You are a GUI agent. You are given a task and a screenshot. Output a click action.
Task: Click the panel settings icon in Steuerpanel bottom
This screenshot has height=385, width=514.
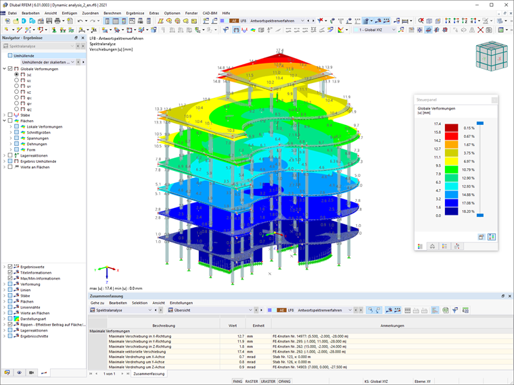pyautogui.click(x=482, y=236)
